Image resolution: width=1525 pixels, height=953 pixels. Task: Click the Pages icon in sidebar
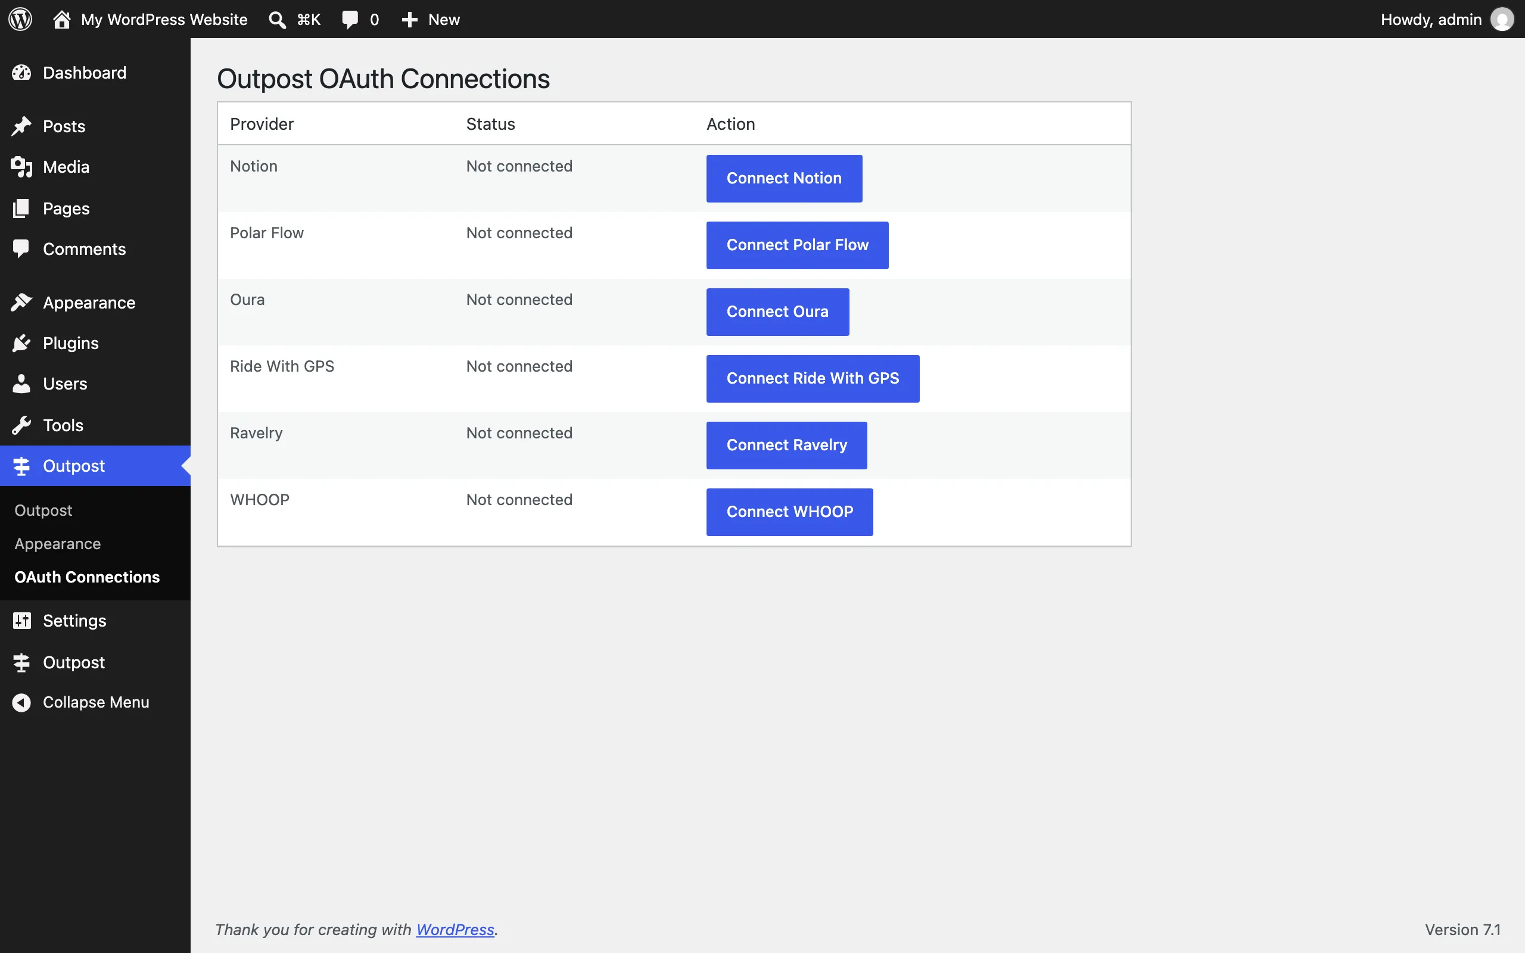point(21,208)
